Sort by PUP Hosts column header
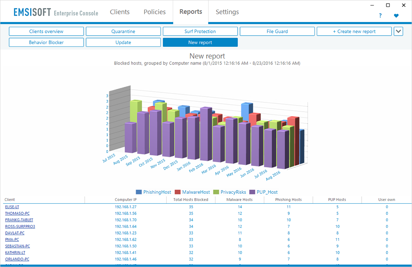The width and height of the screenshot is (412, 267). click(337, 200)
